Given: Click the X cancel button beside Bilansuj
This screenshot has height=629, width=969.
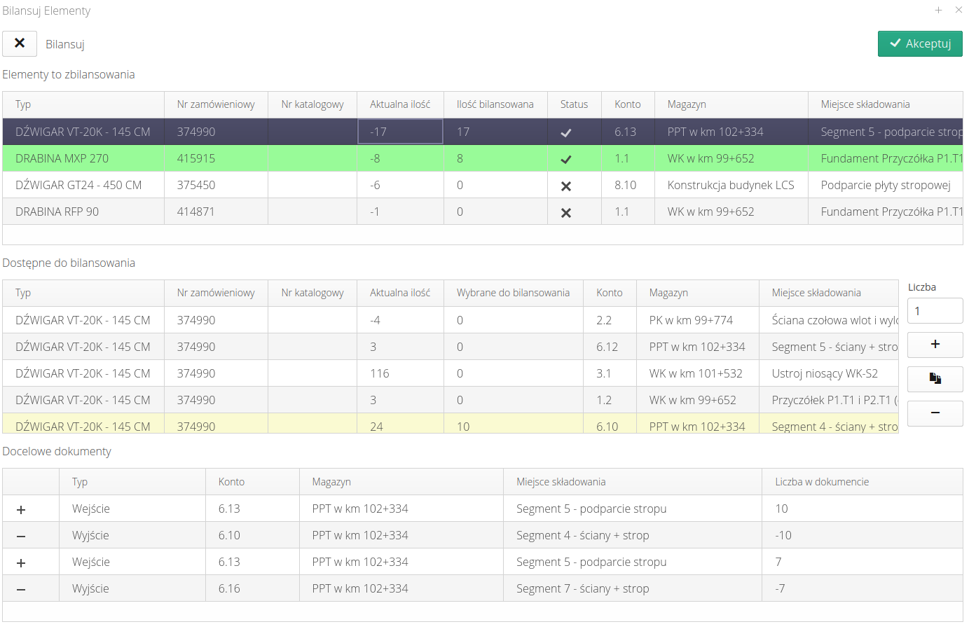Looking at the screenshot, I should coord(20,43).
